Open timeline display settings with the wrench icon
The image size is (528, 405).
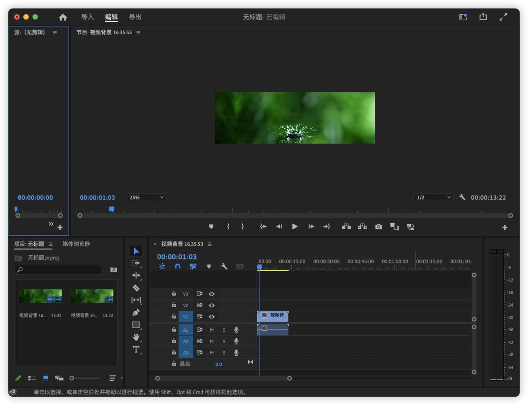coord(224,266)
